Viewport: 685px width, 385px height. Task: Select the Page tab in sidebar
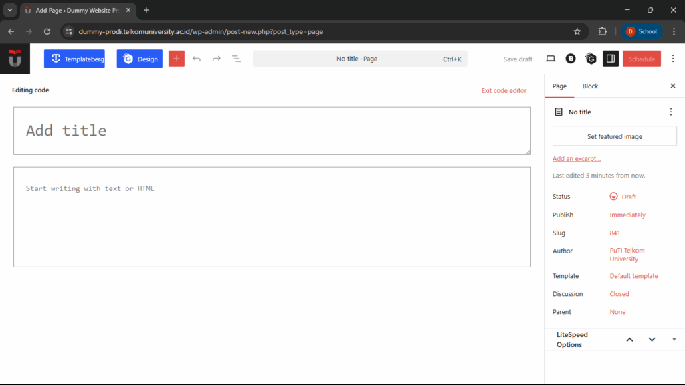point(559,86)
